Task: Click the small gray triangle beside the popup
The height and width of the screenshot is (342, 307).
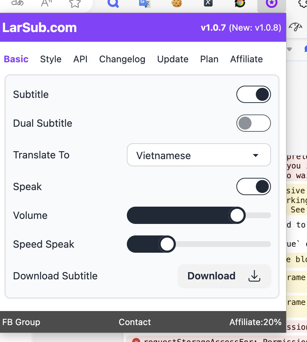Action: (x=289, y=49)
